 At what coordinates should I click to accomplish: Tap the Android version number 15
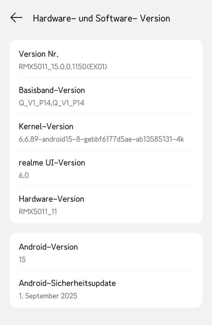click(22, 259)
